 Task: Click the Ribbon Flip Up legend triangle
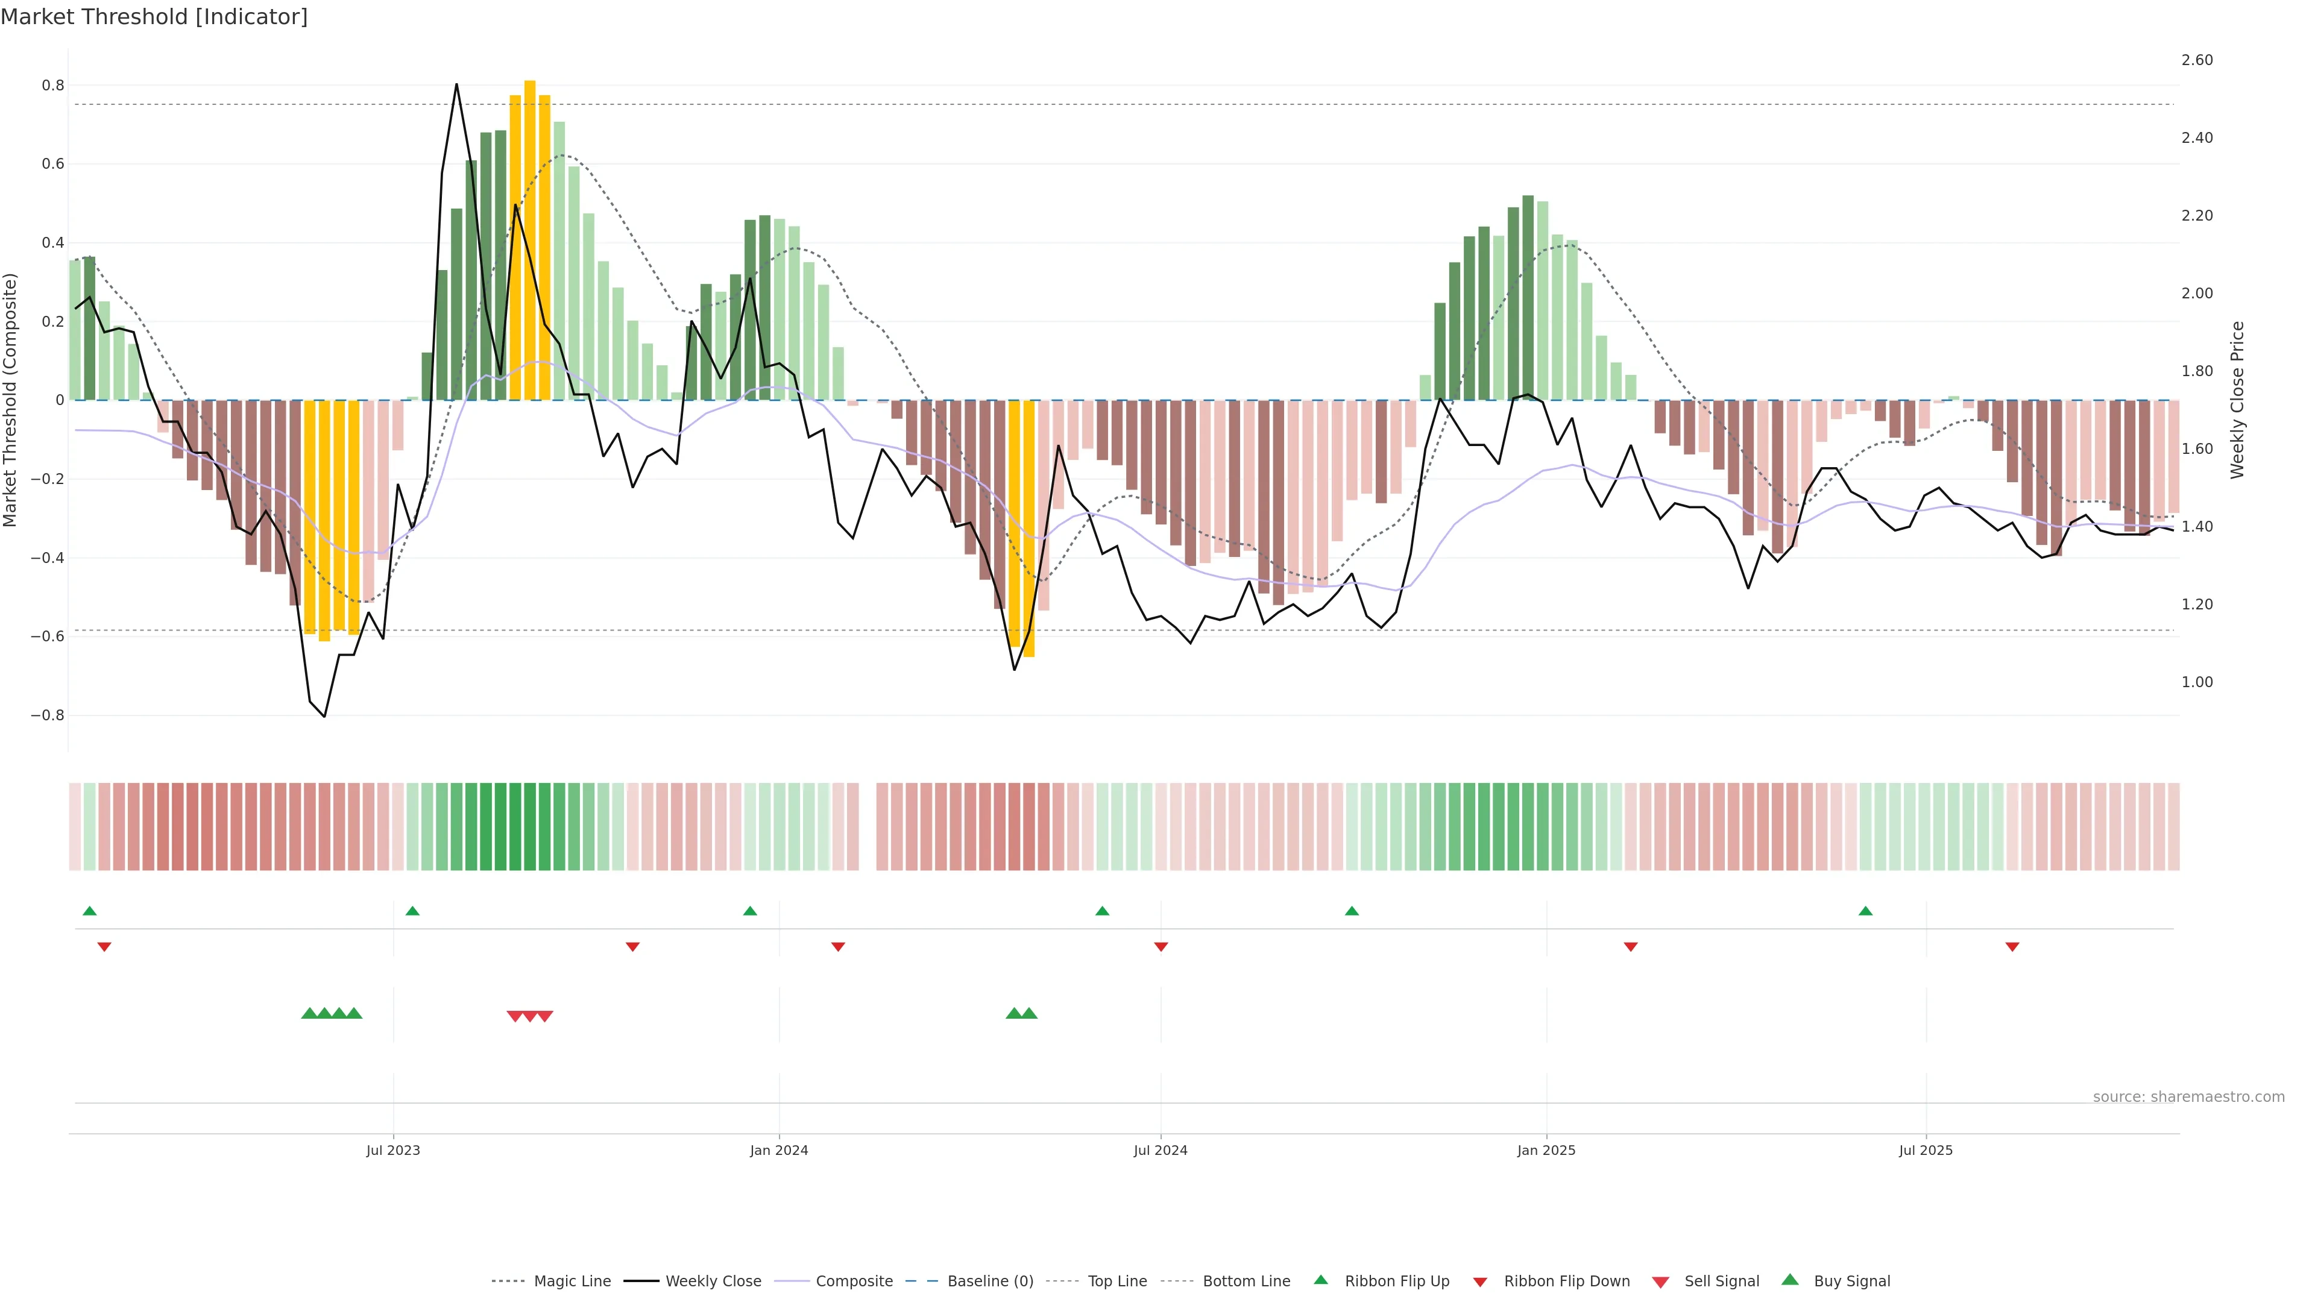pos(1320,1280)
